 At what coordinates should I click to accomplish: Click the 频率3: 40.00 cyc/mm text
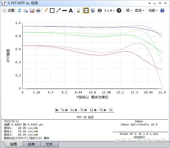pyautogui.click(x=21, y=135)
